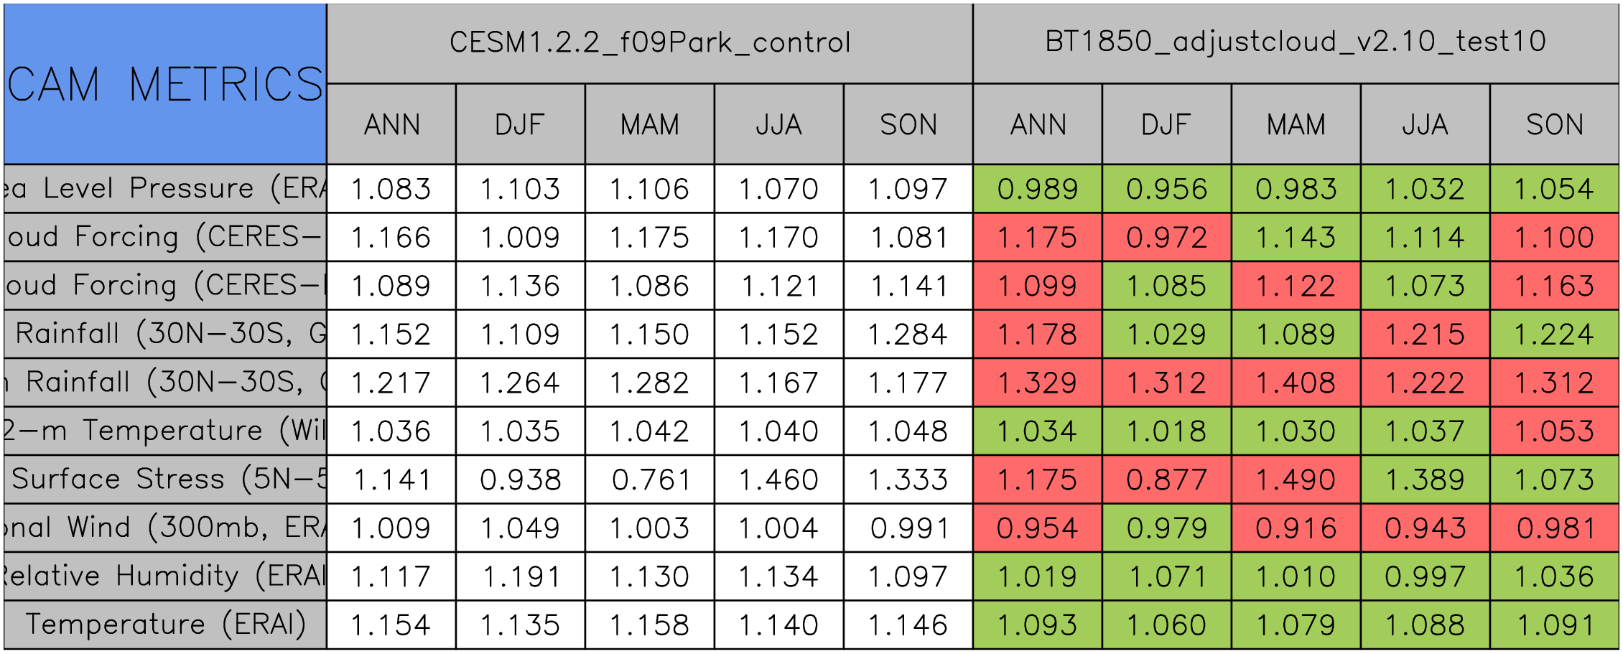This screenshot has width=1623, height=654.
Task: Select the white cell with value 1.460
Action: (779, 480)
